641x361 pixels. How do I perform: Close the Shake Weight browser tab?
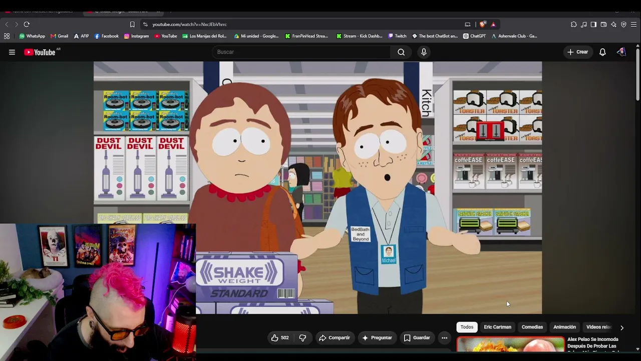click(x=158, y=11)
